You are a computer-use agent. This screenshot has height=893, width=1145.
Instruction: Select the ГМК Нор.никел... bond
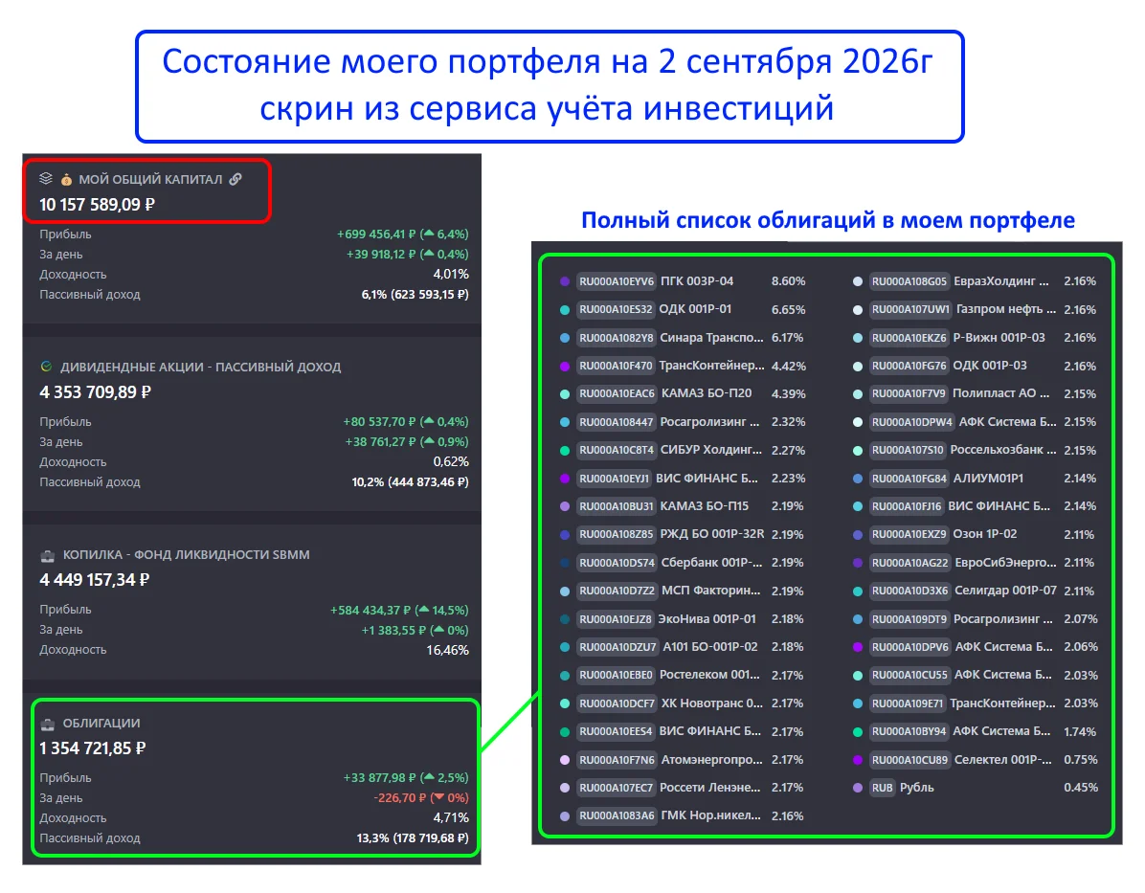[711, 816]
